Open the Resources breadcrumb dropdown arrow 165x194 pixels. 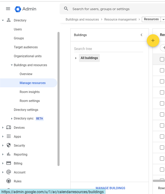[x=163, y=19]
